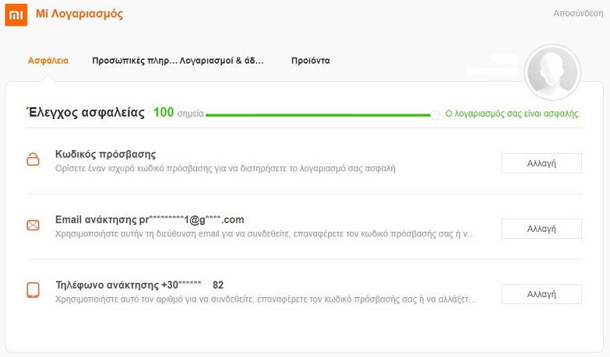Click the orange Mi logo icon

16,15
